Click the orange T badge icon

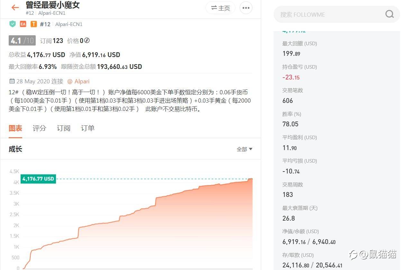pyautogui.click(x=33, y=24)
